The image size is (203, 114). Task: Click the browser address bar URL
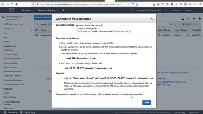pos(81,4)
